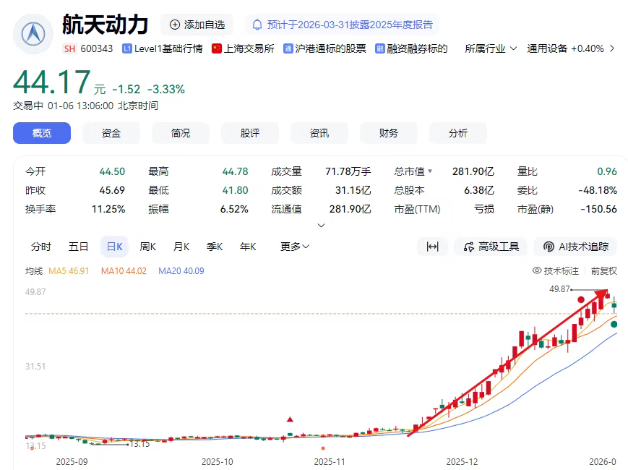Image resolution: width=628 pixels, height=470 pixels.
Task: Open the 2025 annual report notification bell
Action: pos(257,25)
